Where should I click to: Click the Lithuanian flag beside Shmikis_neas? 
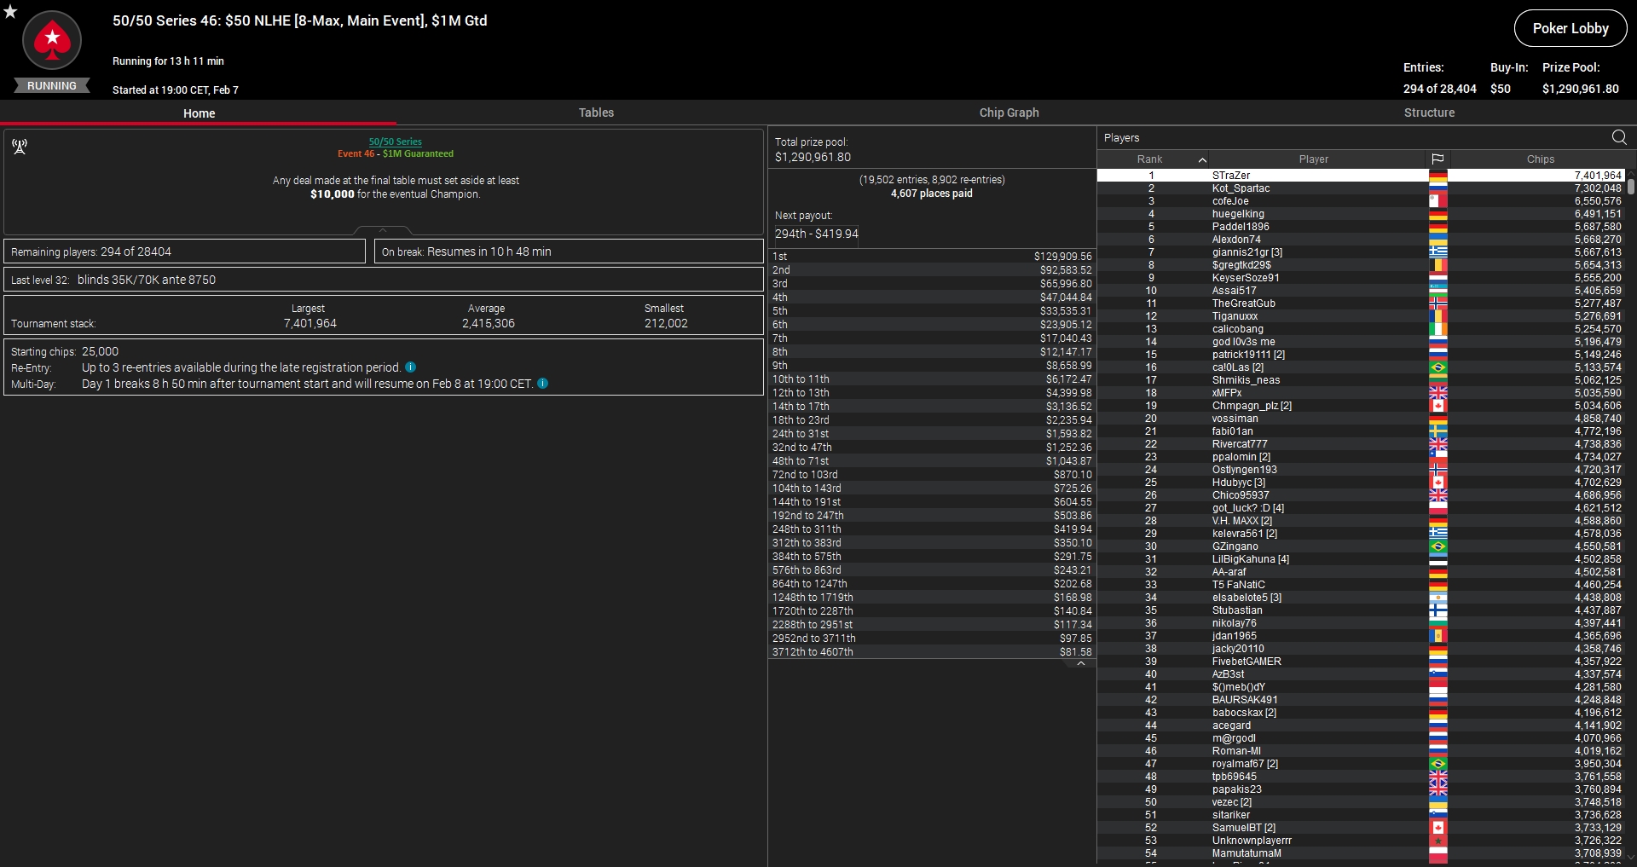point(1437,380)
